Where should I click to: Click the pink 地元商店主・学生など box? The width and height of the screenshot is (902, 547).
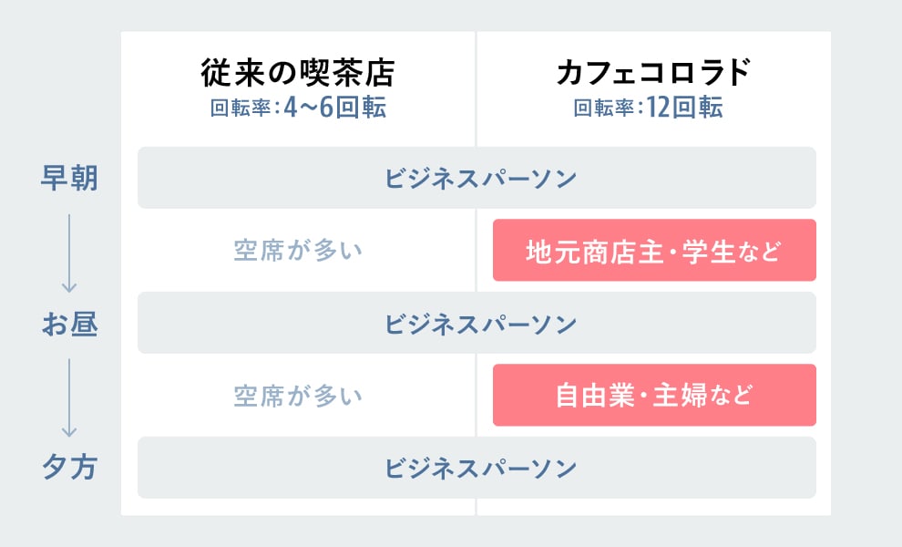[654, 251]
